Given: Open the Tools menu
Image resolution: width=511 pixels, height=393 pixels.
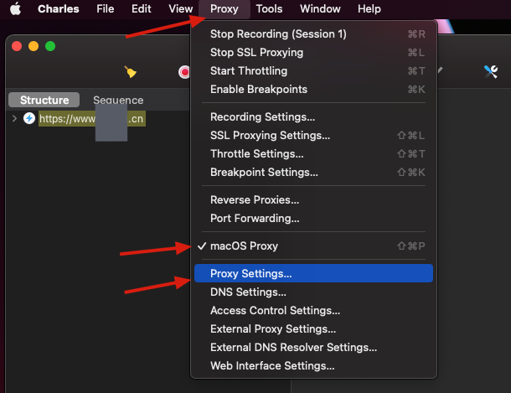Looking at the screenshot, I should (269, 8).
